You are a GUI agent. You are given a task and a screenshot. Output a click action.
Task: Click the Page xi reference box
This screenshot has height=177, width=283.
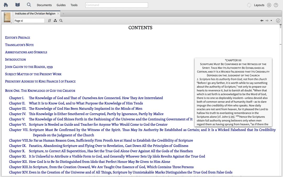[x=29, y=21]
